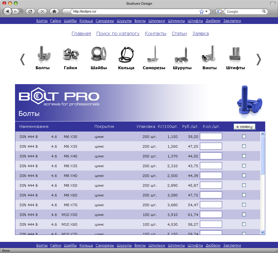Open the Шайбы washer category icon
The height and width of the screenshot is (253, 278).
99,53
